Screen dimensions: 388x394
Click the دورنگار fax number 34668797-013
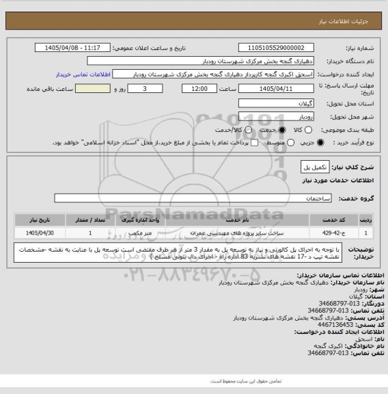339,304
